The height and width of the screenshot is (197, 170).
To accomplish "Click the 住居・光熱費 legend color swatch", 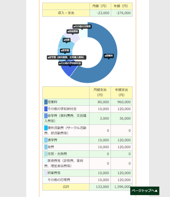I will coord(46,154).
